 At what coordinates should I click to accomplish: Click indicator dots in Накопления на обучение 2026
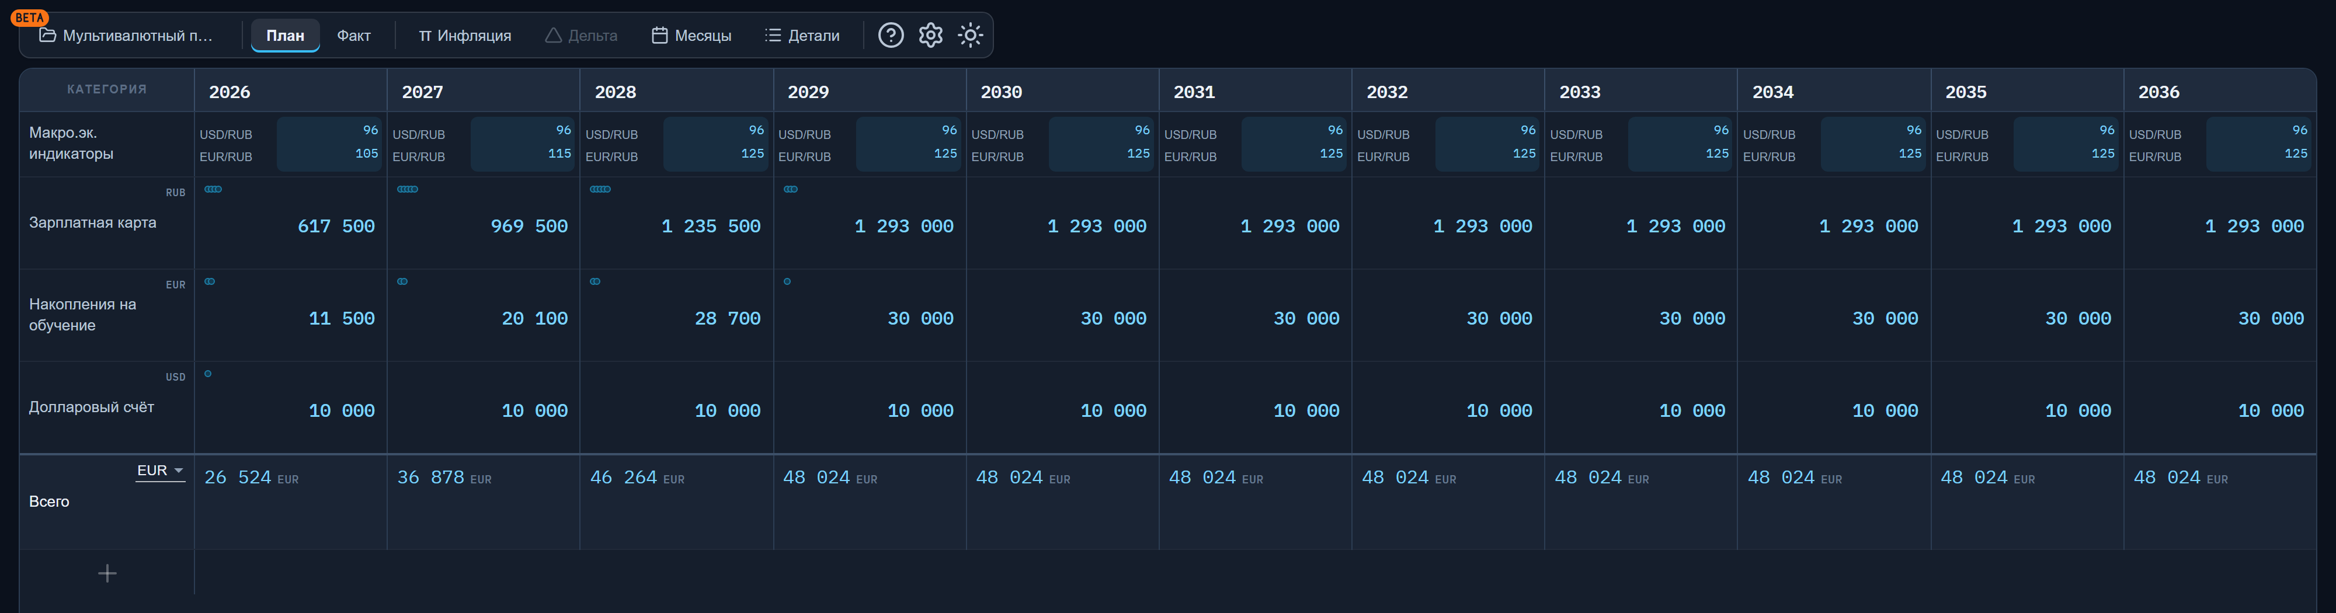pyautogui.click(x=210, y=281)
